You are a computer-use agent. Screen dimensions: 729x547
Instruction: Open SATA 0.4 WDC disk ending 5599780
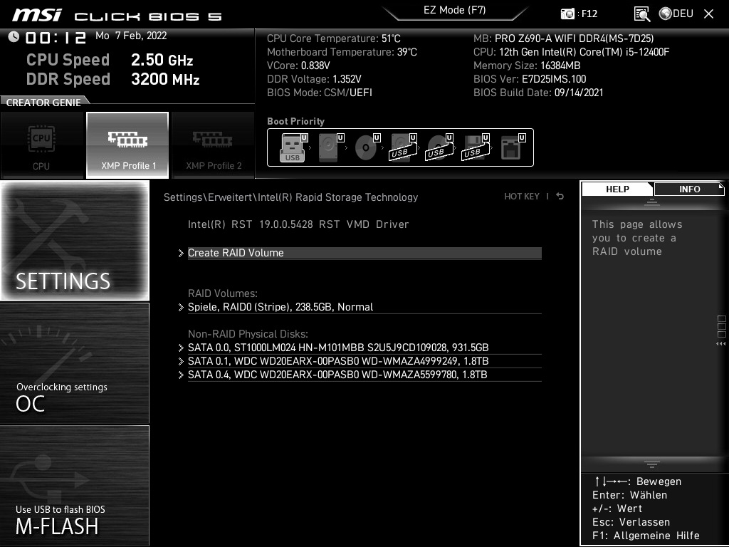pos(364,375)
